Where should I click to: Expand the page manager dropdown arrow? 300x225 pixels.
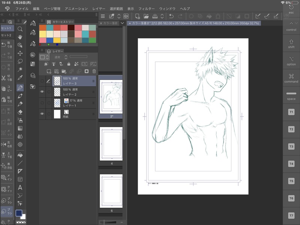pos(122,23)
